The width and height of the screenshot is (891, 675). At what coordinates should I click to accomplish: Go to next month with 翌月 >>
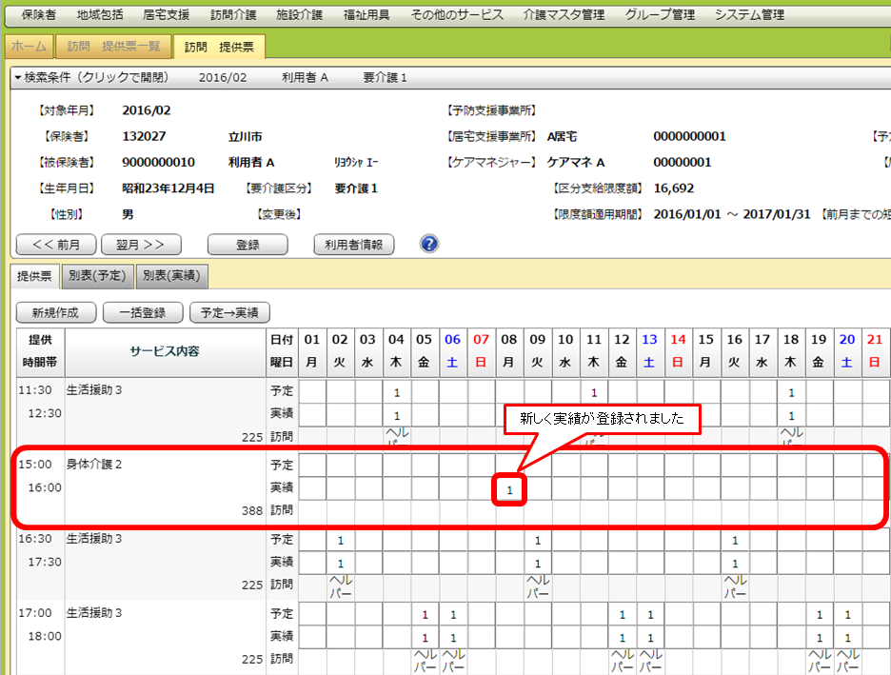tap(141, 245)
